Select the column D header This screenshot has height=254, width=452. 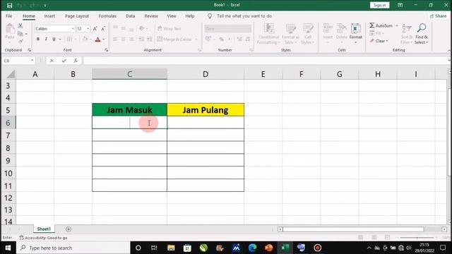pyautogui.click(x=206, y=74)
